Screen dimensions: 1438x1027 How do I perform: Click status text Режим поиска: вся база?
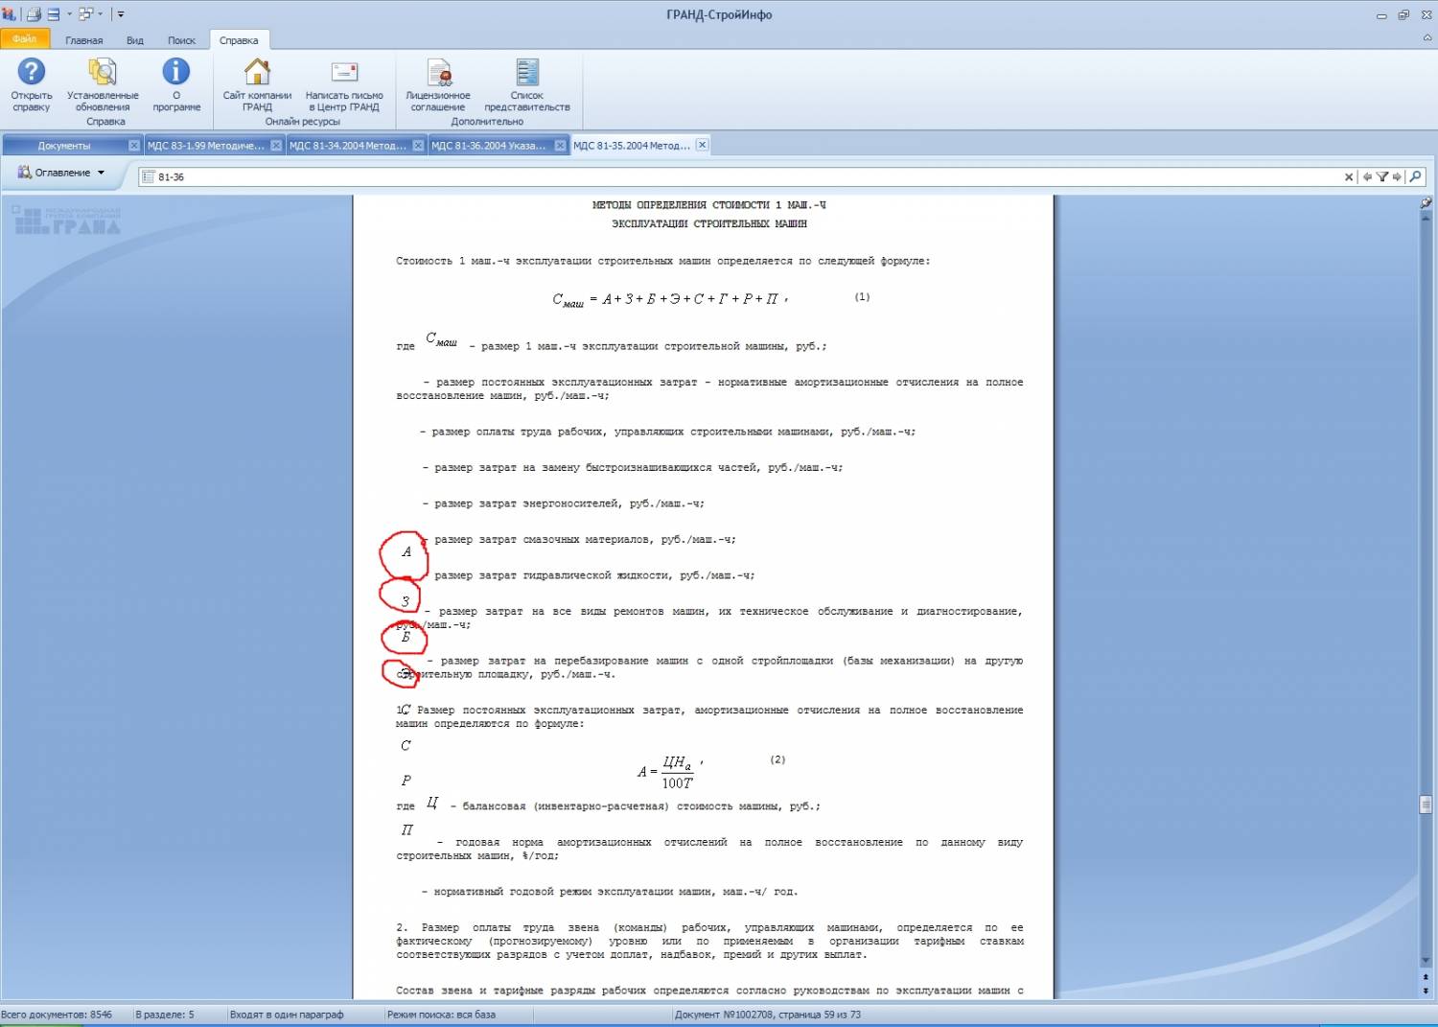(x=441, y=1015)
